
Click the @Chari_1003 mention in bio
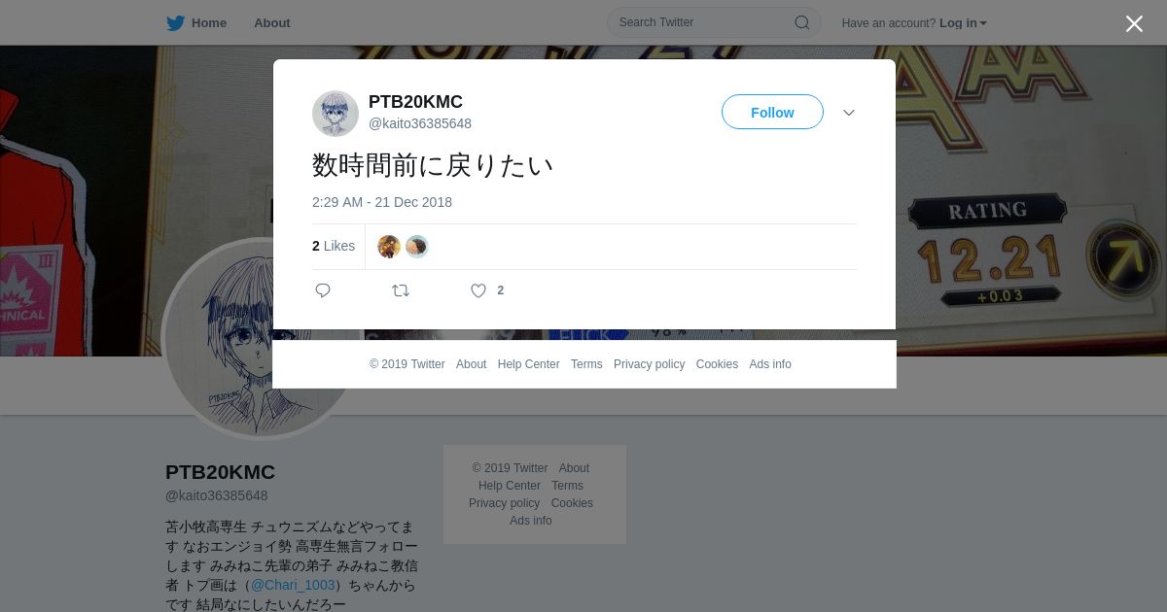[x=293, y=585]
